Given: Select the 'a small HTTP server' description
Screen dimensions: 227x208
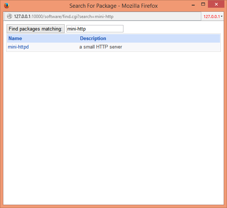Looking at the screenshot, I should [101, 47].
